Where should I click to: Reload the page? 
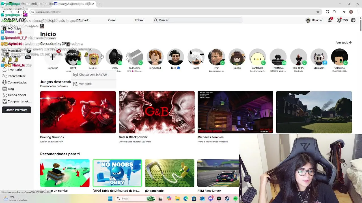pyautogui.click(x=18, y=12)
